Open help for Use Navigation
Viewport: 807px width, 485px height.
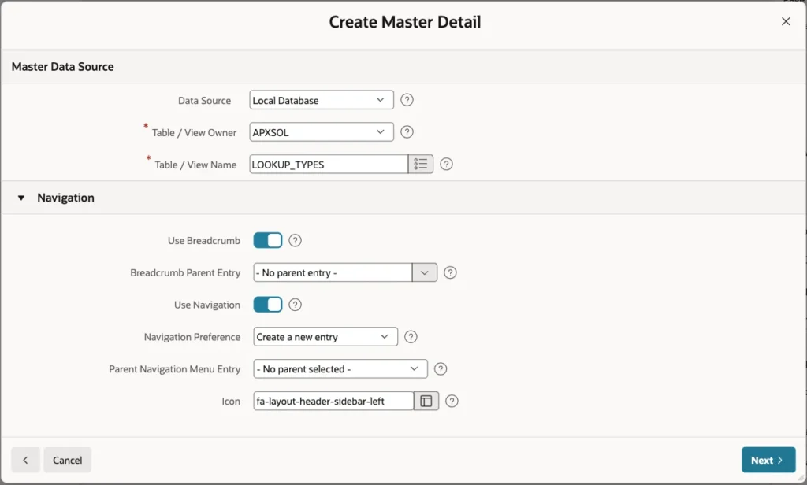(295, 305)
